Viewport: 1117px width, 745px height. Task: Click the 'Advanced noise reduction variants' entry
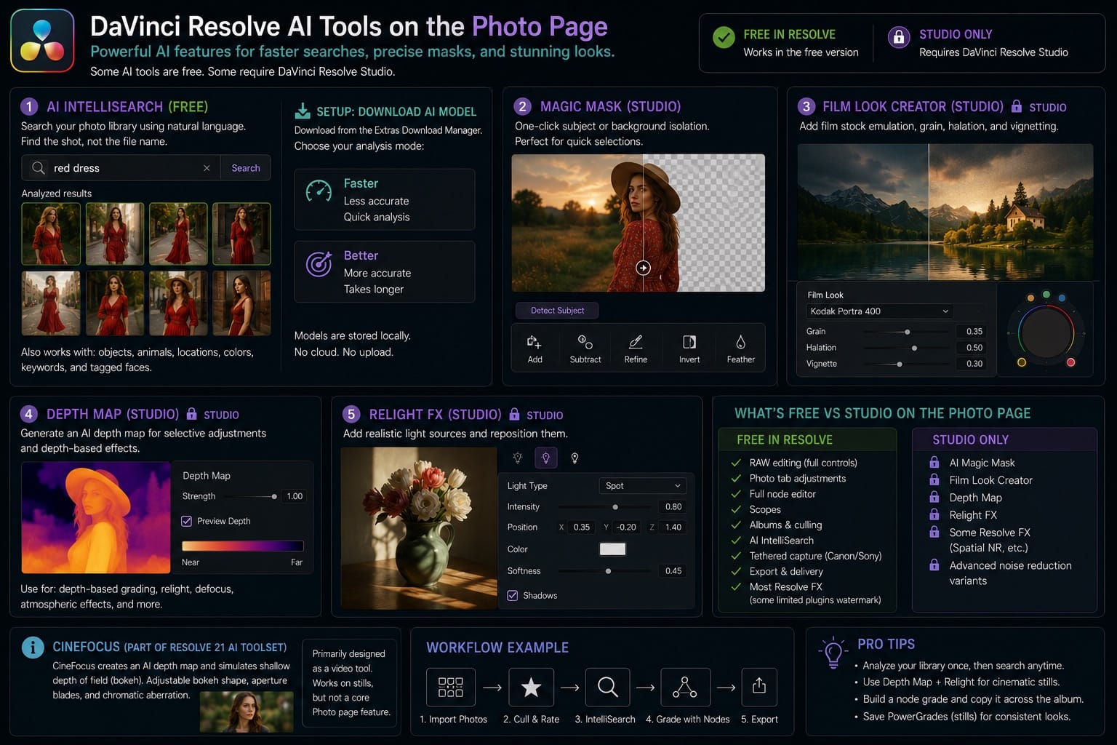1010,573
